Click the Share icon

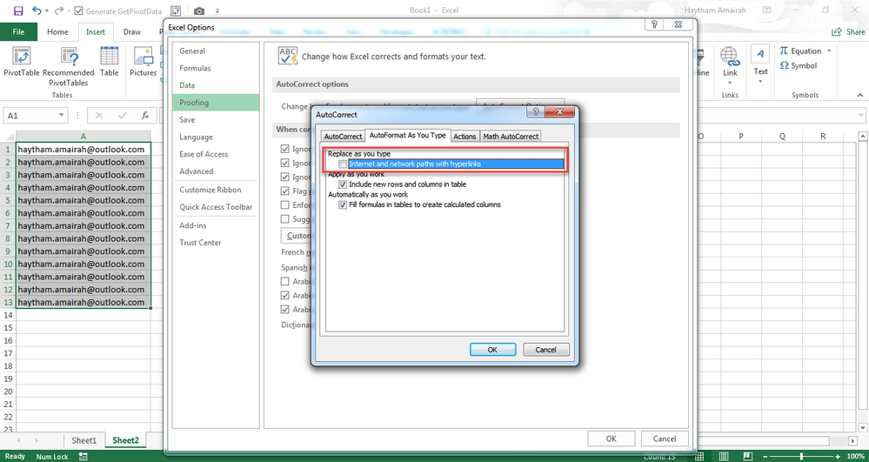[x=837, y=32]
